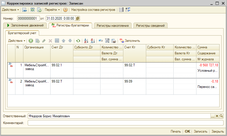Click the finish editing save icon
227x136 pixels.
coord(57,41)
